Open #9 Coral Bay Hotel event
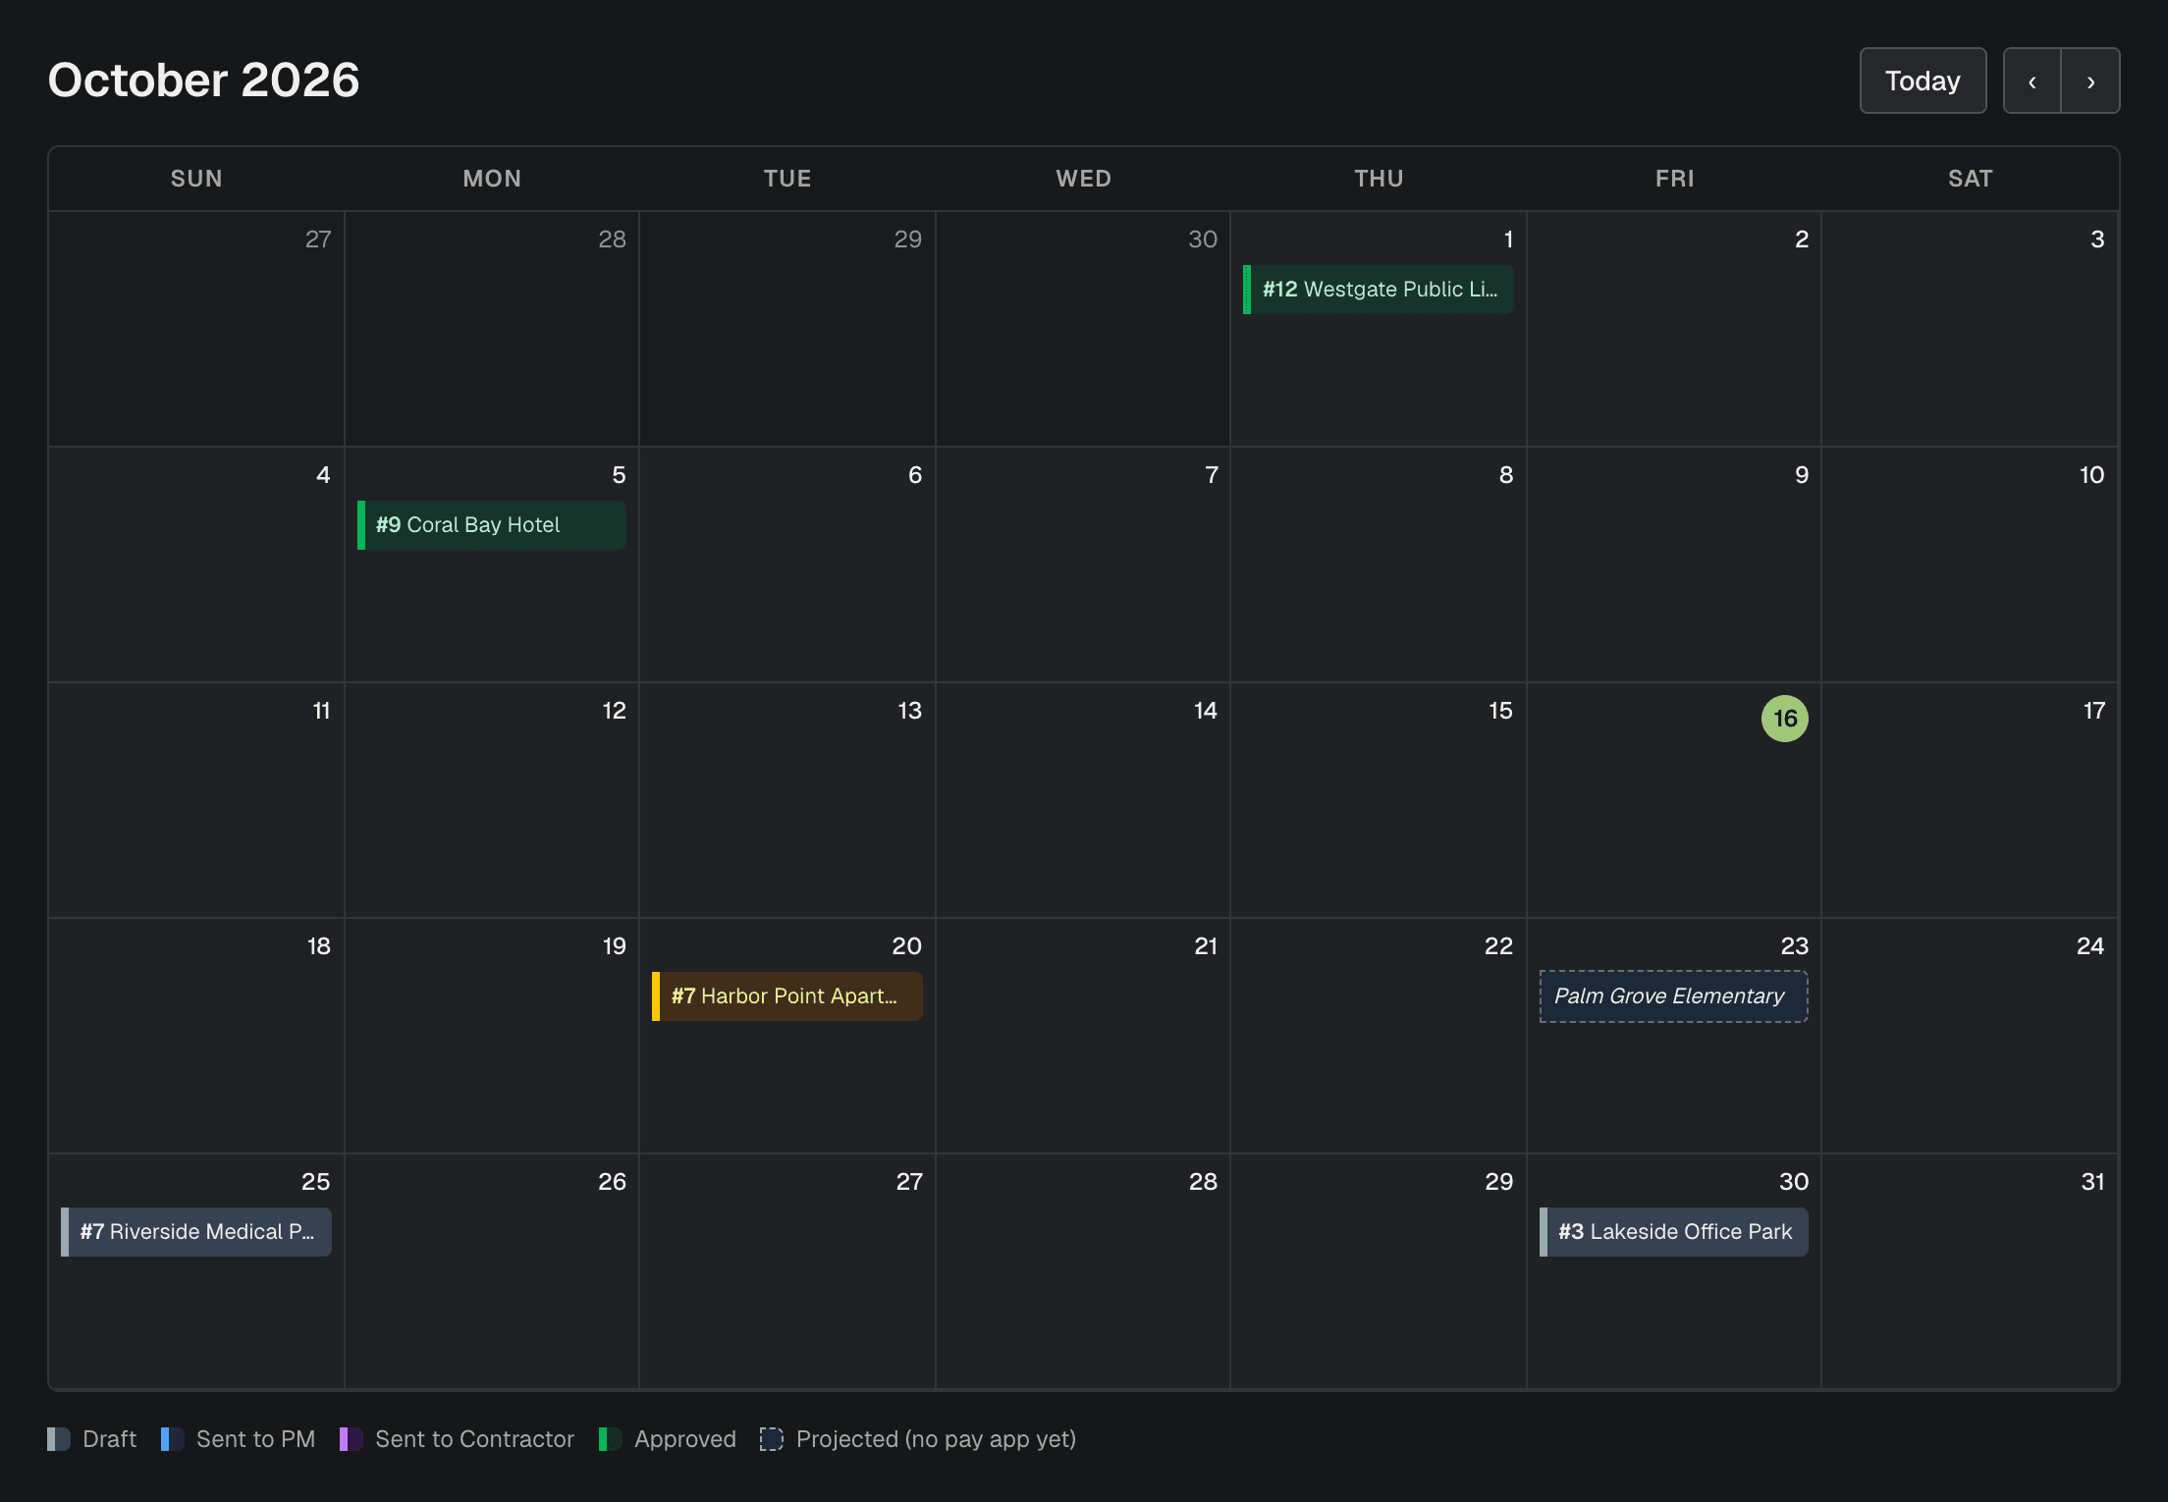This screenshot has width=2168, height=1502. pos(492,525)
